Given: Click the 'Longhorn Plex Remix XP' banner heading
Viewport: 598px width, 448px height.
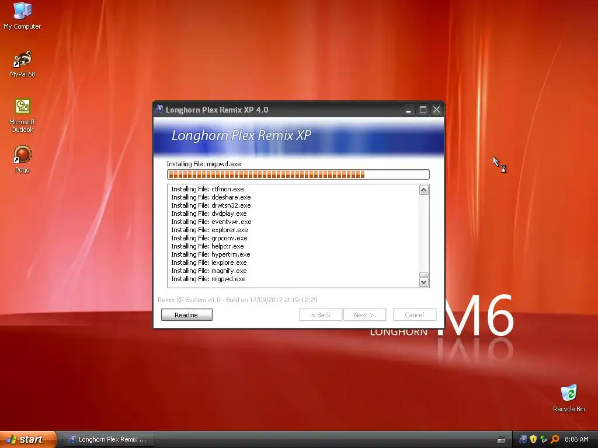Looking at the screenshot, I should 241,135.
